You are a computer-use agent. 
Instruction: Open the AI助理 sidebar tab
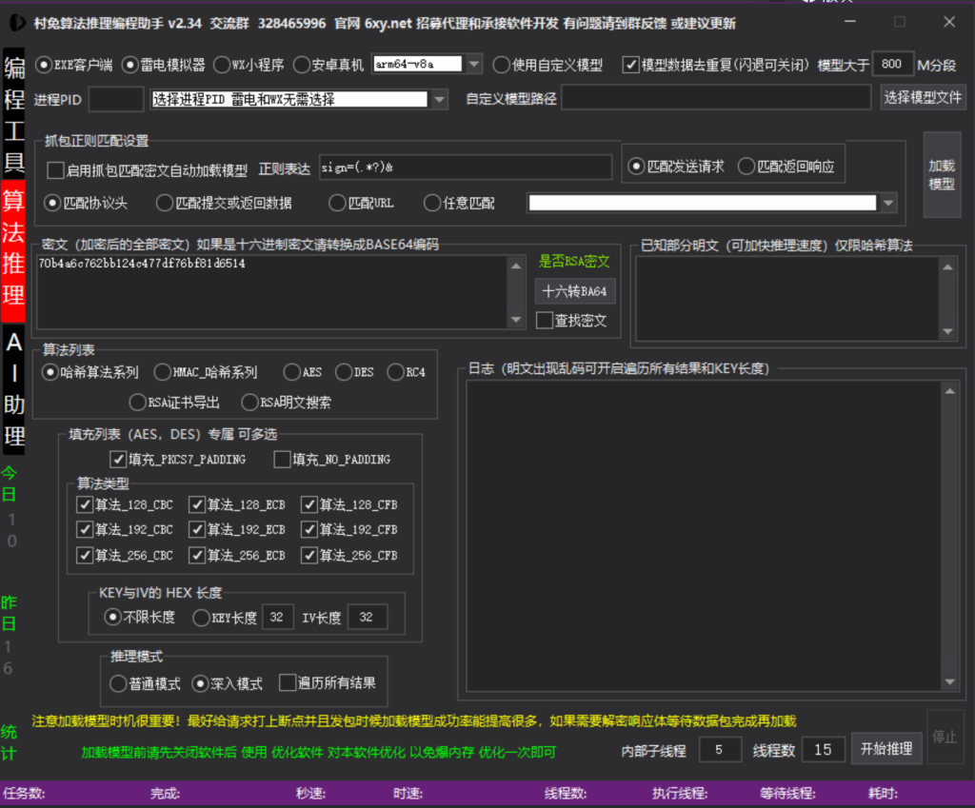click(14, 388)
